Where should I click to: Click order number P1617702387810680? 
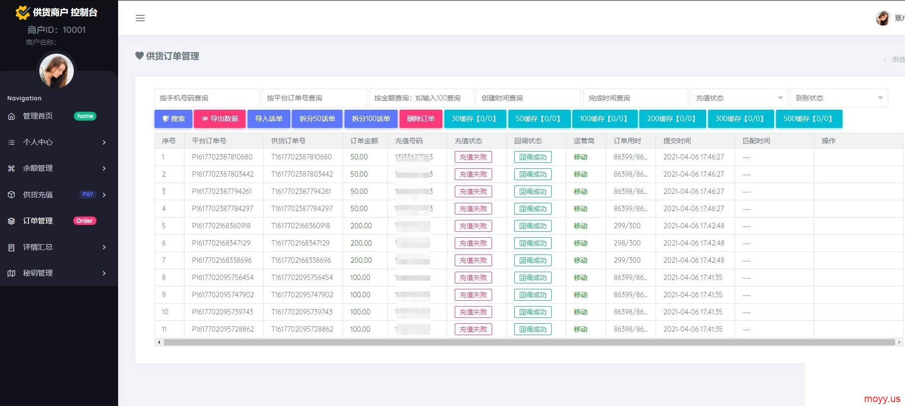click(222, 157)
